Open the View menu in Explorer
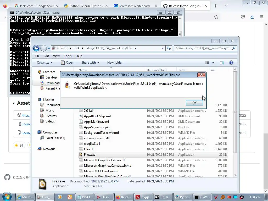This screenshot has height=201, width=268. [56, 56]
